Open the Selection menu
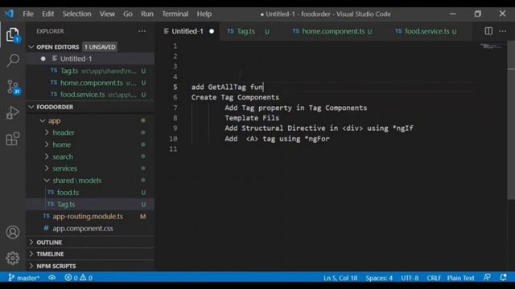The width and height of the screenshot is (515, 289). 77,14
